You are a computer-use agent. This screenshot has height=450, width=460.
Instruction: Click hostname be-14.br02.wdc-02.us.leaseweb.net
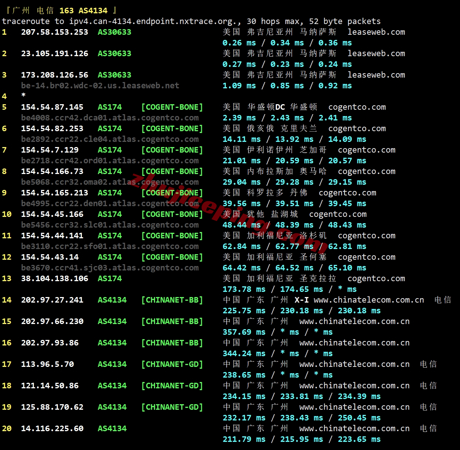[x=100, y=86]
